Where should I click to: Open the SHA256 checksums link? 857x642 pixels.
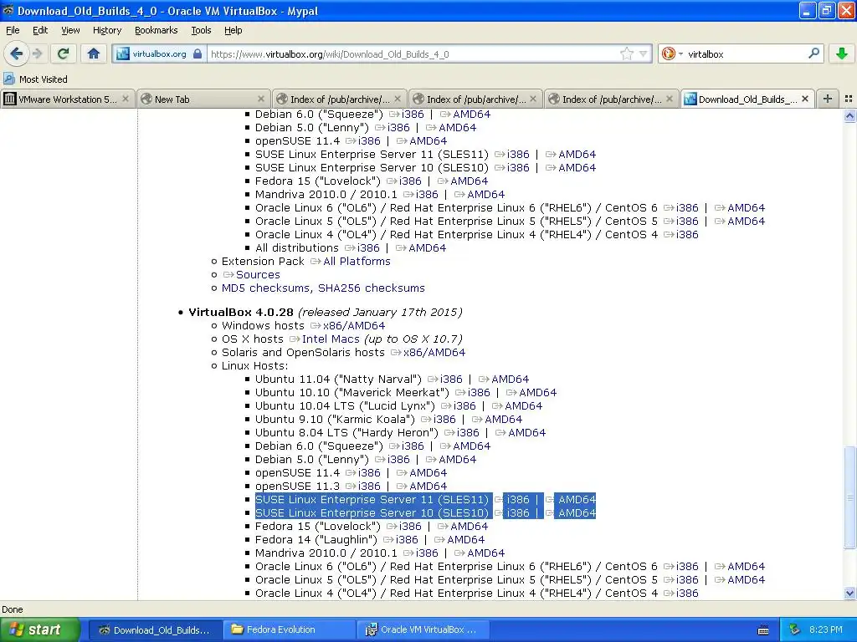371,288
